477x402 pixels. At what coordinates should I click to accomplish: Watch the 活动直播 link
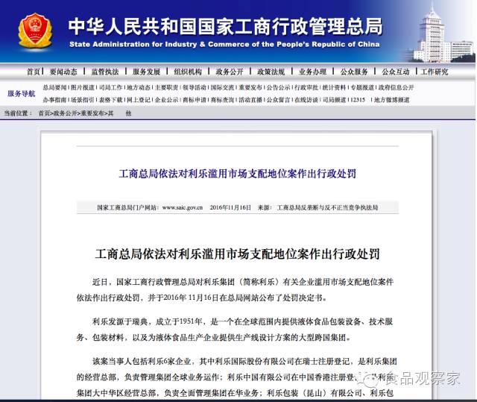click(x=250, y=100)
